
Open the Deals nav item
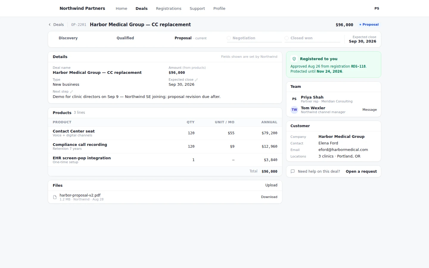142,8
